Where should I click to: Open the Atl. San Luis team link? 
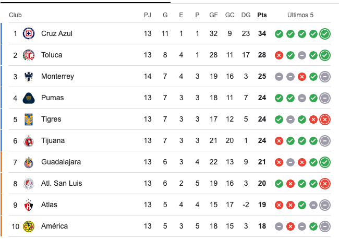(x=62, y=183)
